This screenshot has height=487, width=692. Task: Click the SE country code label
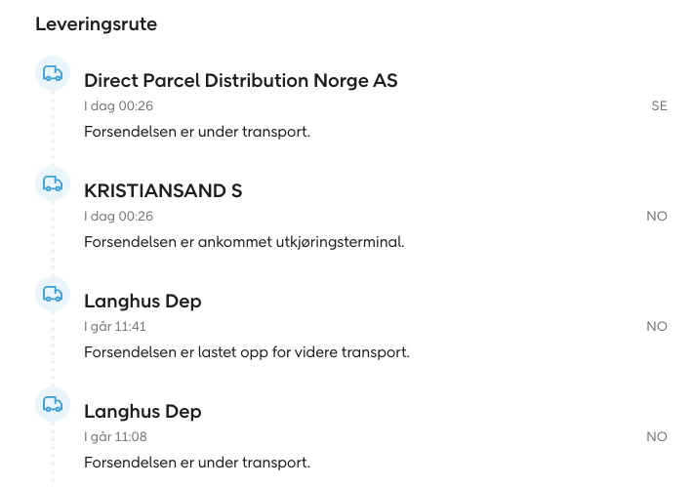coord(660,105)
